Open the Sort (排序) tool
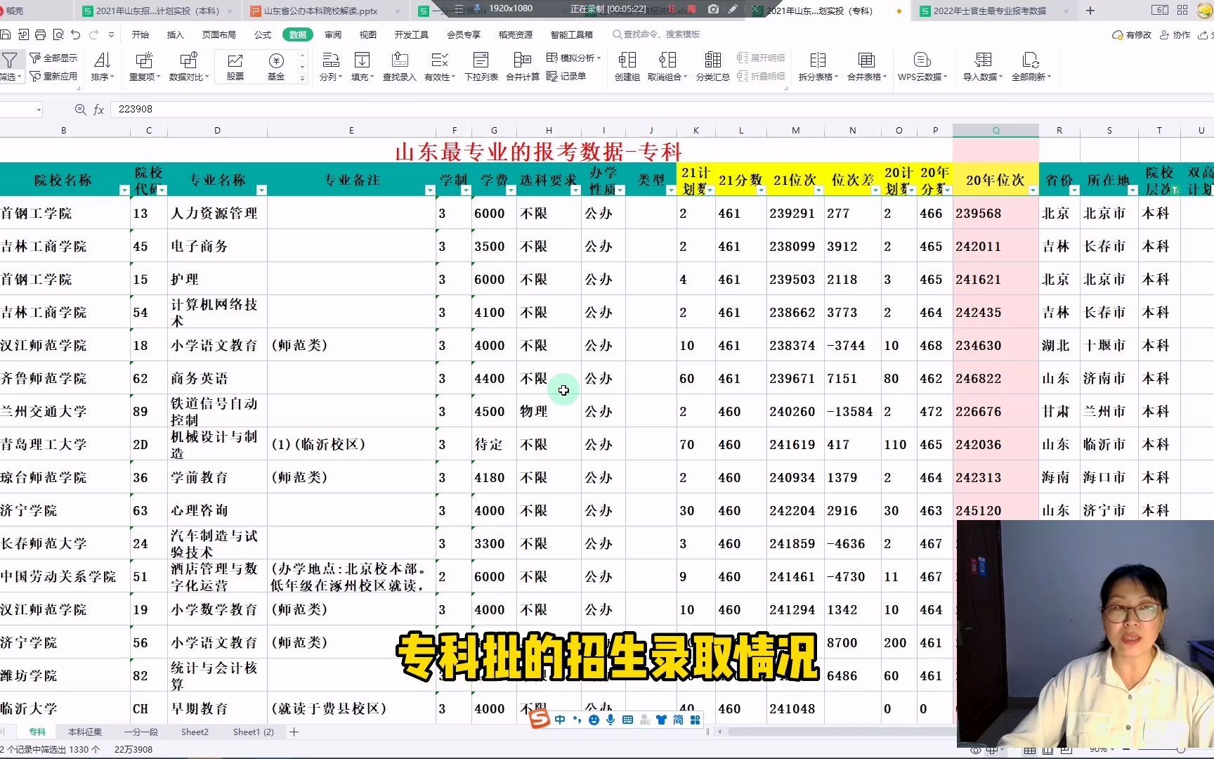This screenshot has width=1214, height=759. 102,67
